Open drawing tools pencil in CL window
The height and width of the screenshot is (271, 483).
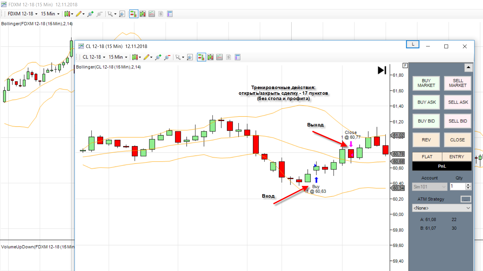click(147, 57)
